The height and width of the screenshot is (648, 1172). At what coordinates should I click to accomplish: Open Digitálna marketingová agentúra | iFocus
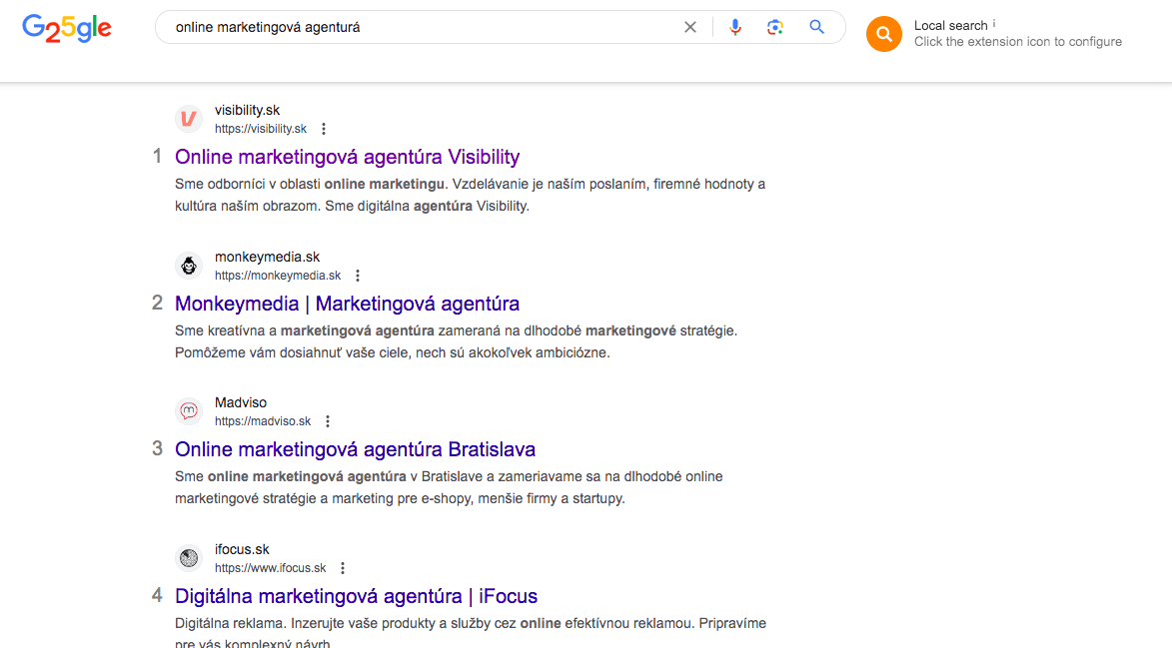coord(356,596)
